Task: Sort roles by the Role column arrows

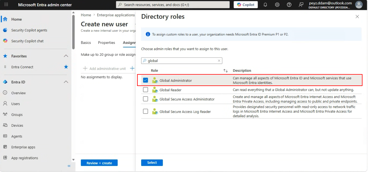Action: pos(225,71)
